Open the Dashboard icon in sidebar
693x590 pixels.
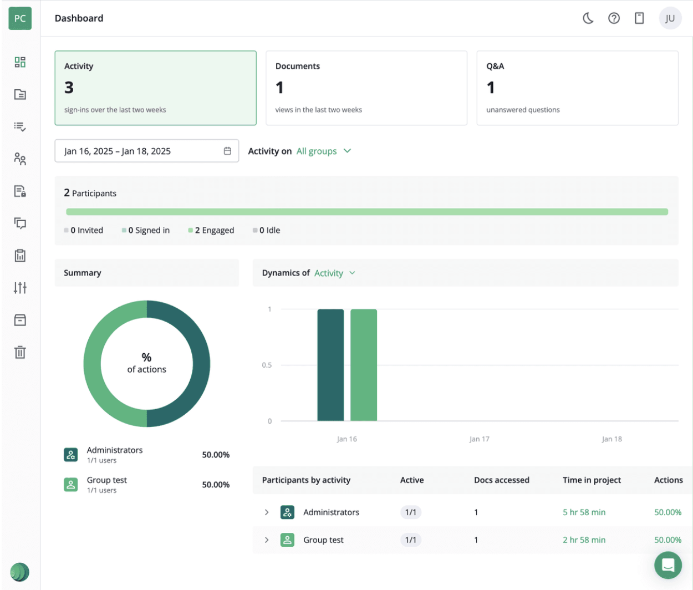click(x=20, y=62)
